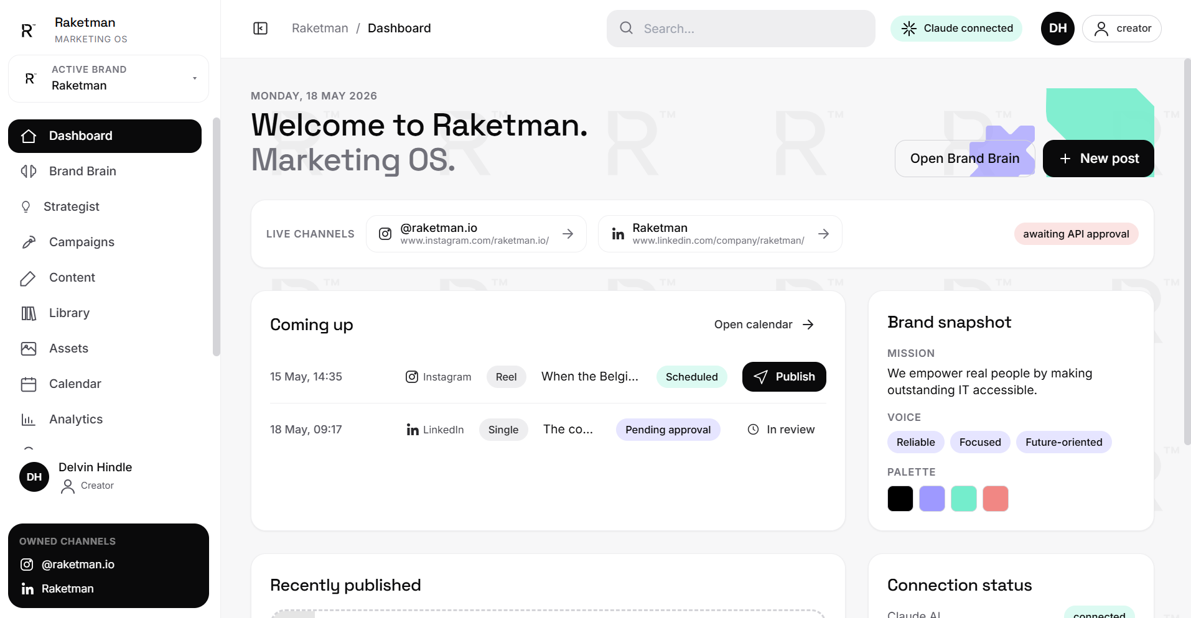Click the Assets image icon
This screenshot has height=618, width=1191.
point(29,349)
